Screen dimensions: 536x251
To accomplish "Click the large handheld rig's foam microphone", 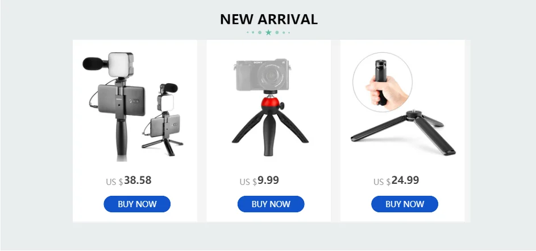I will pos(93,64).
